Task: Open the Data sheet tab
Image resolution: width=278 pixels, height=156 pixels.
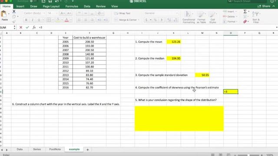Action: (x=20, y=149)
